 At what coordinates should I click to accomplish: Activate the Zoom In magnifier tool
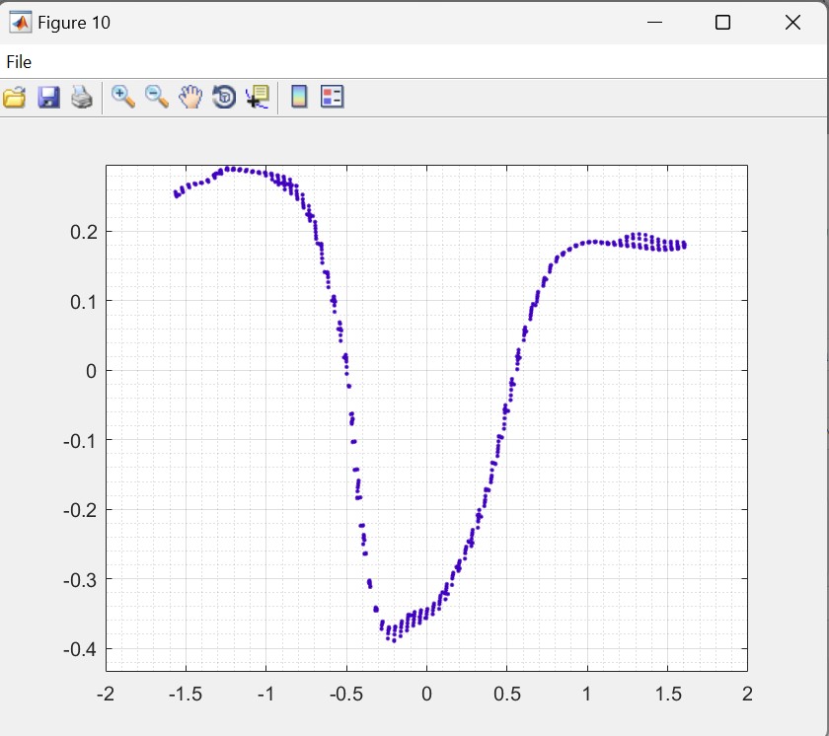pyautogui.click(x=123, y=97)
